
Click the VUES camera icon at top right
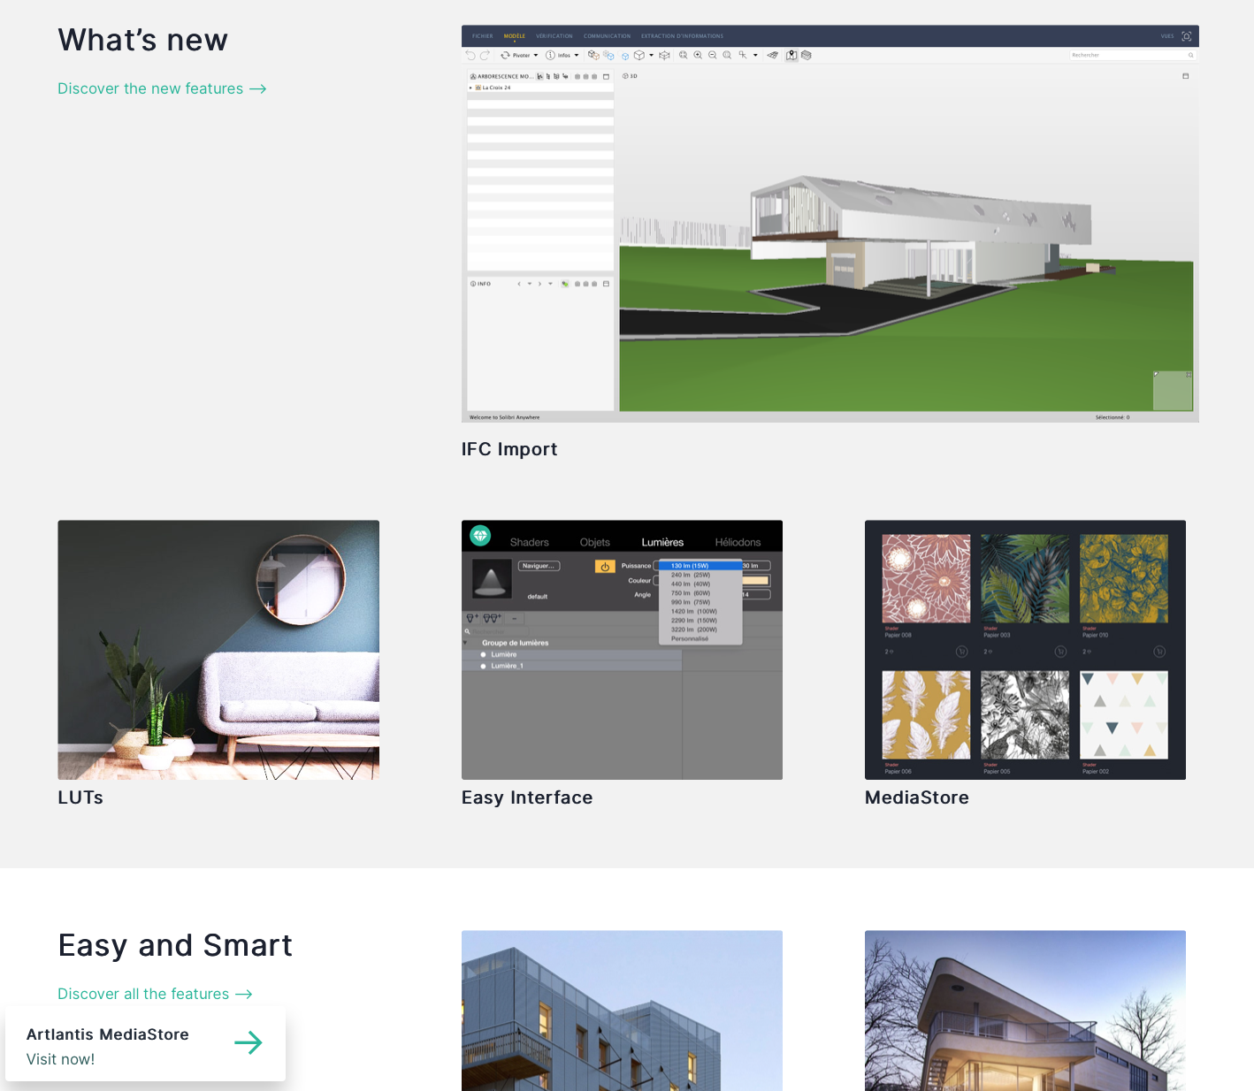pos(1187,36)
